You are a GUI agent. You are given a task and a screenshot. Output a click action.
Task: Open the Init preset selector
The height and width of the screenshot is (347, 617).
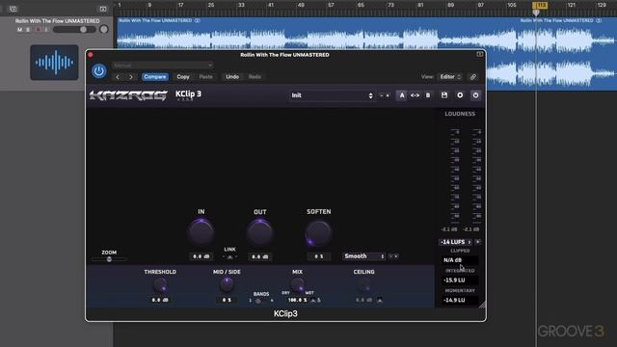[x=332, y=95]
